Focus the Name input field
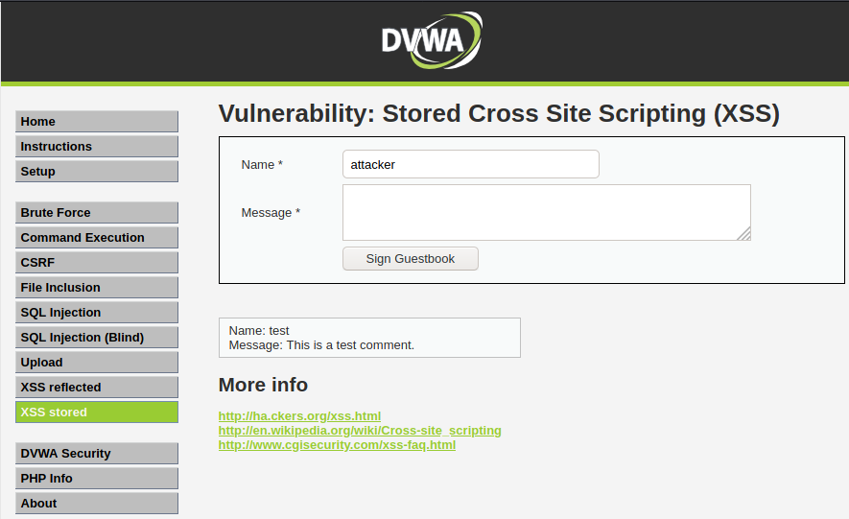Image resolution: width=849 pixels, height=519 pixels. [x=471, y=164]
